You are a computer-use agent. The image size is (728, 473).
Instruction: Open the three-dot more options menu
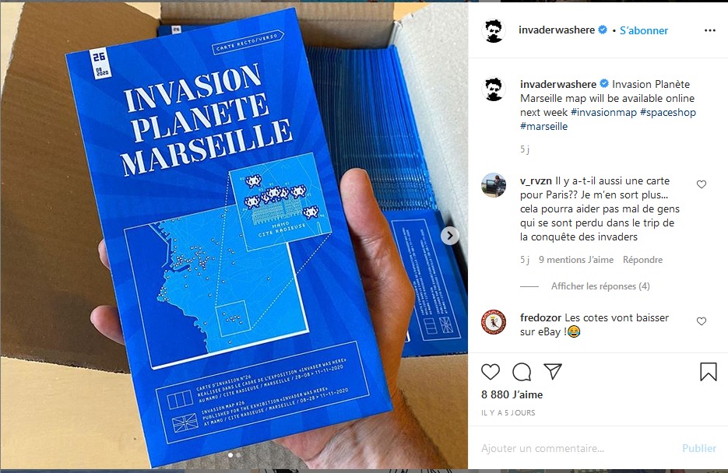710,30
